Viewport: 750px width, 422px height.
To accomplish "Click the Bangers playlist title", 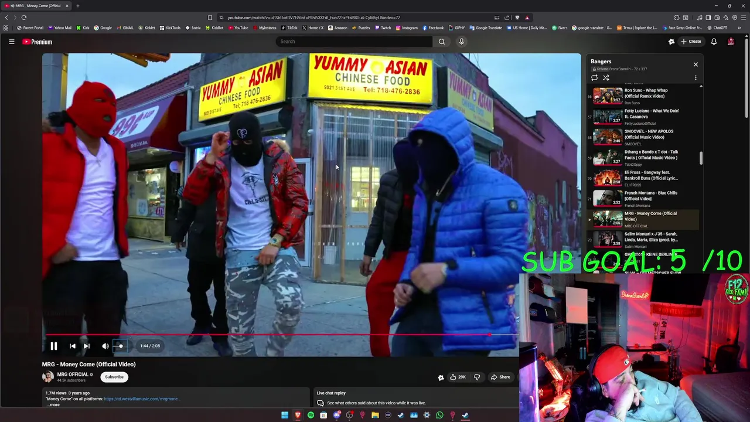I will tap(601, 62).
